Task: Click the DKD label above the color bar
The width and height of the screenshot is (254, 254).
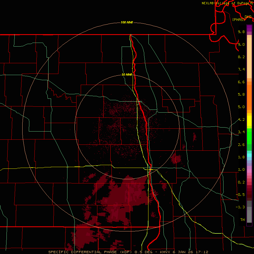Action: (248, 17)
